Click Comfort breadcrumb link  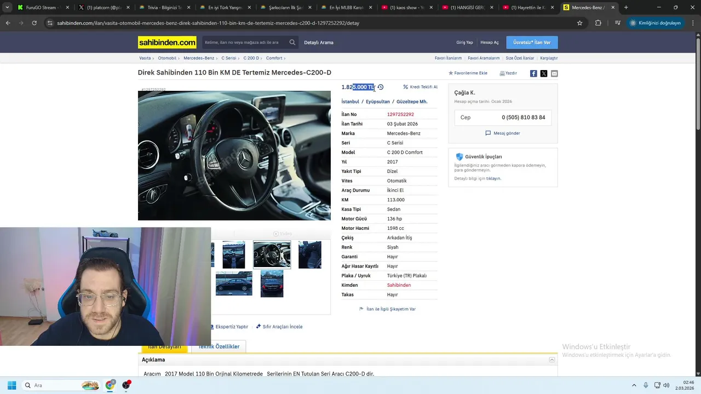click(x=274, y=58)
